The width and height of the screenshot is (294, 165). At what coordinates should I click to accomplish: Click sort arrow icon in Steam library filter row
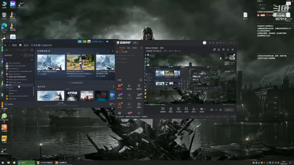[x=25, y=55]
